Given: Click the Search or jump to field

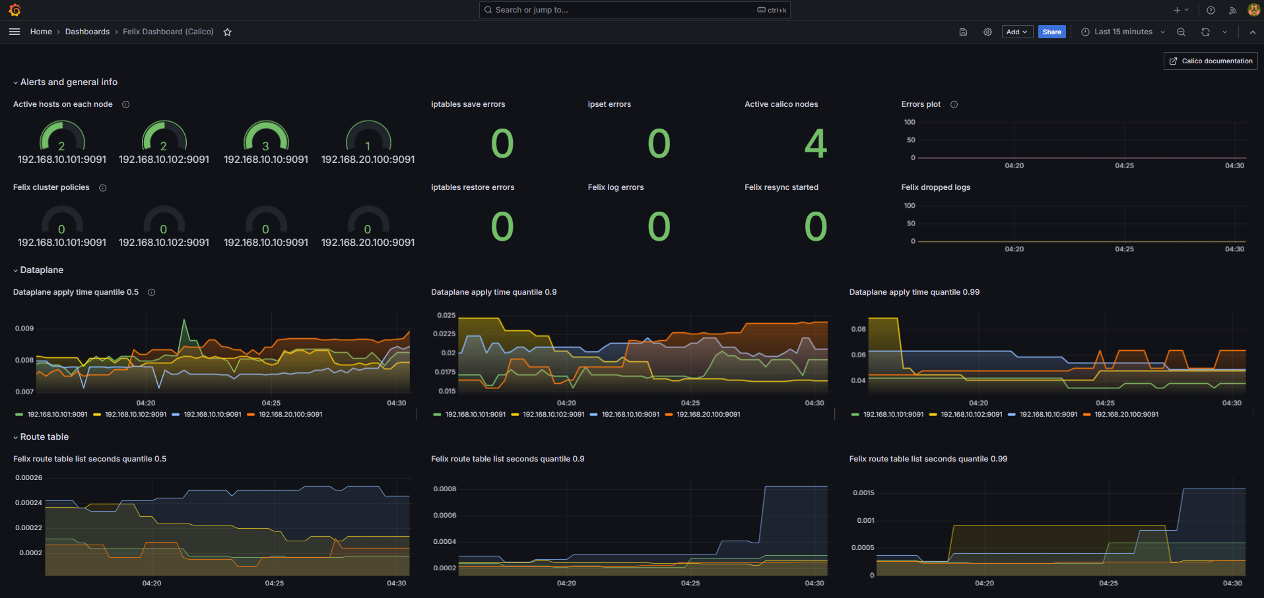Looking at the screenshot, I should [634, 10].
